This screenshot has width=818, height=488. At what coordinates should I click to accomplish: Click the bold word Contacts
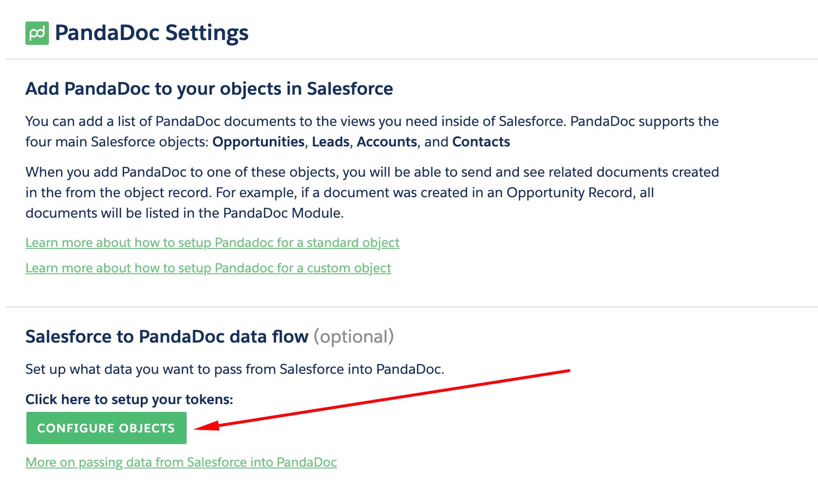coord(481,142)
